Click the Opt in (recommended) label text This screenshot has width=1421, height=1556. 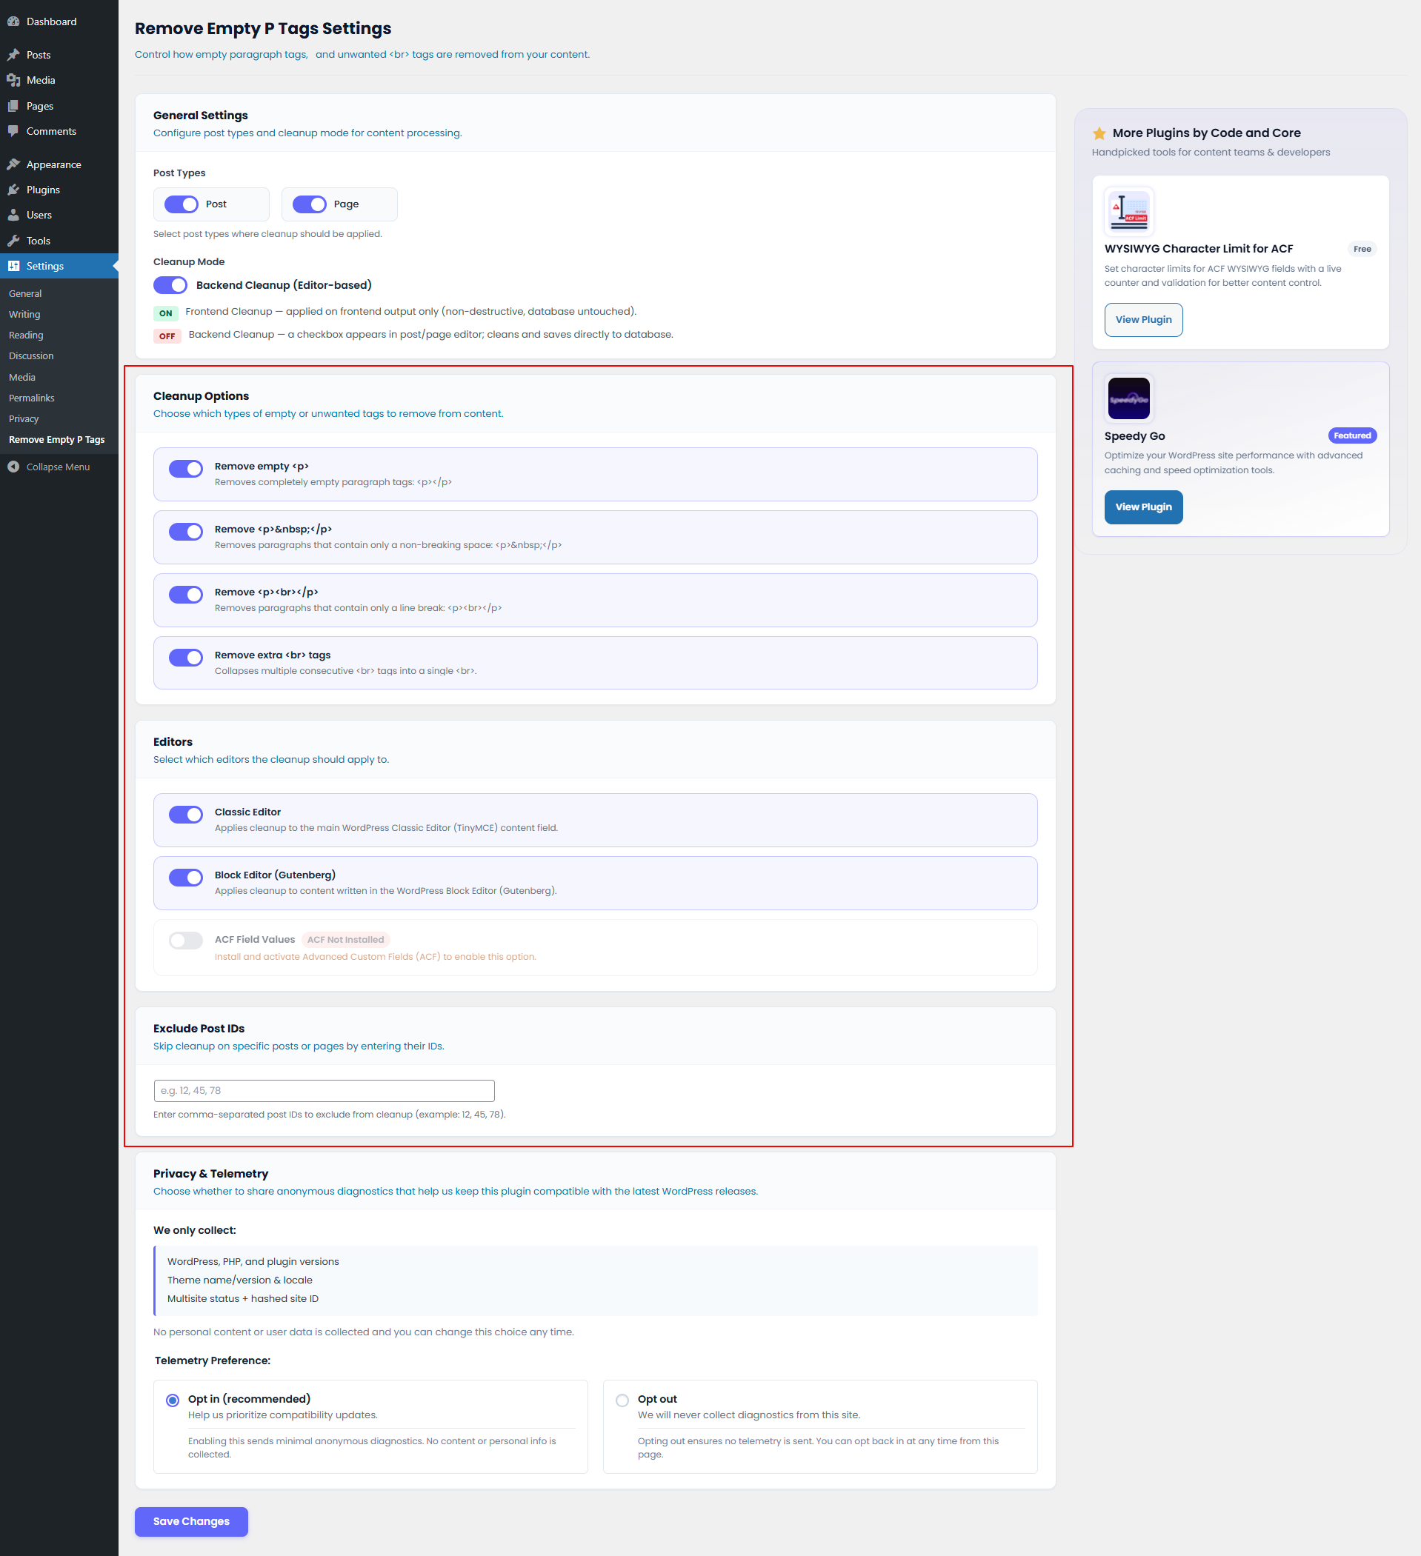[x=249, y=1399]
